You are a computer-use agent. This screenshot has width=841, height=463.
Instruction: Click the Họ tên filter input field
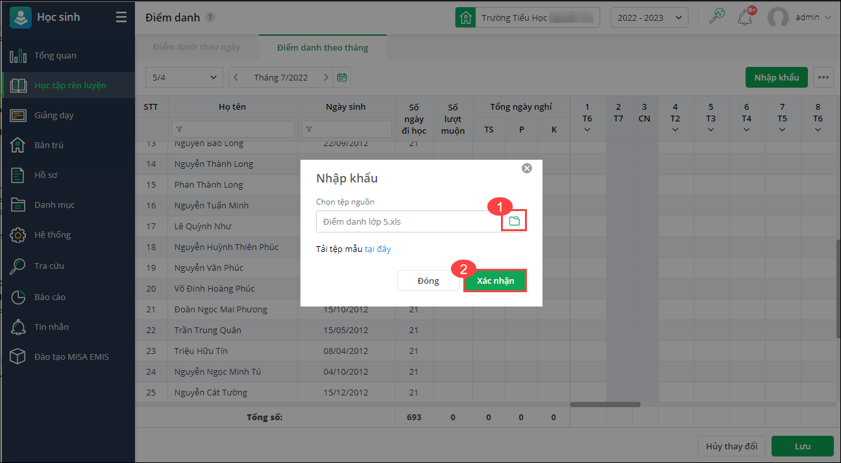click(234, 129)
